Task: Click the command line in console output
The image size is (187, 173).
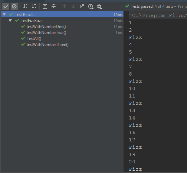Action: (x=158, y=16)
